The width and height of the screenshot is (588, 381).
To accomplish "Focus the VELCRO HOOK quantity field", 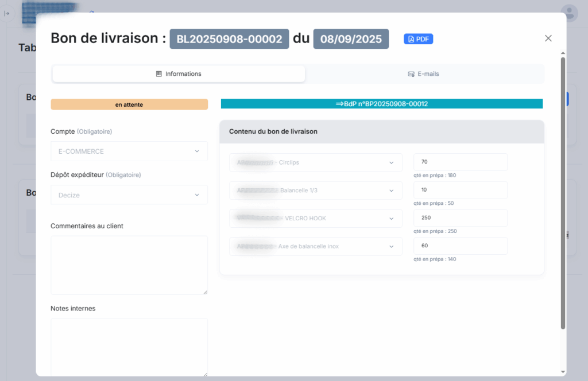I will [x=460, y=218].
